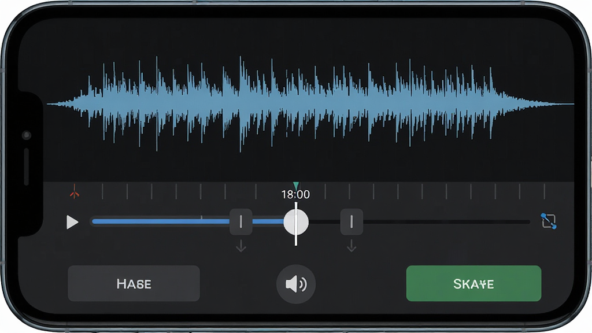Tap the speaker volume button
The width and height of the screenshot is (592, 333).
click(296, 284)
